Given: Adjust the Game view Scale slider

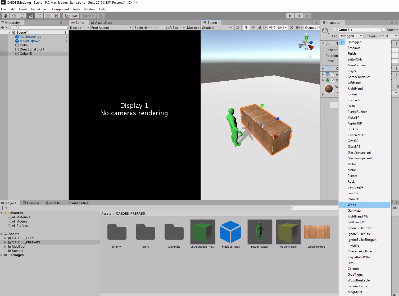Looking at the screenshot, I should point(148,27).
